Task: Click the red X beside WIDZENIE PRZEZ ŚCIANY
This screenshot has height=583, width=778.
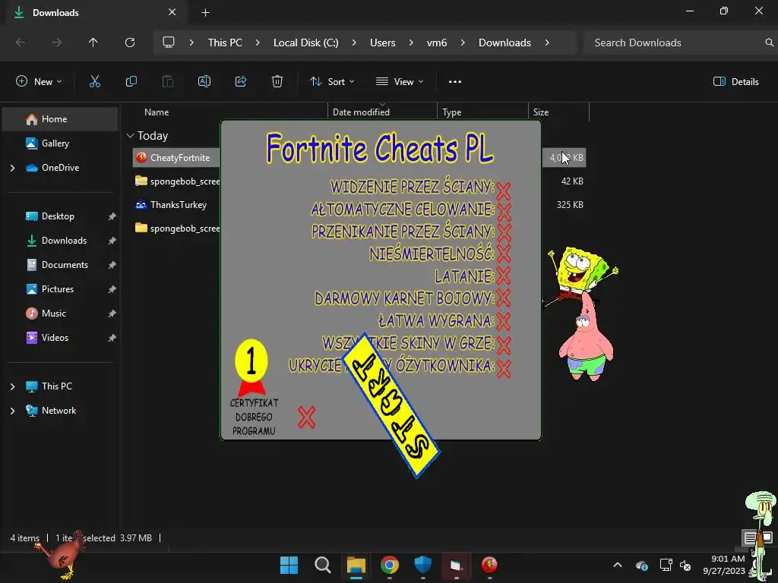Action: [503, 191]
